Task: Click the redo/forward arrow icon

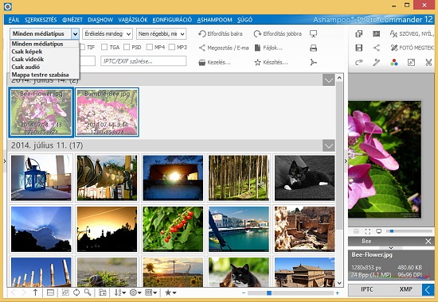Action: [x=359, y=62]
